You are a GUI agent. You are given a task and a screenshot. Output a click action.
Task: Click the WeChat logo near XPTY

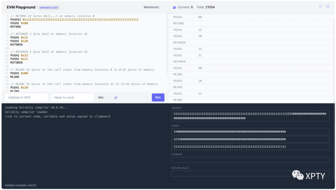pos(298,175)
